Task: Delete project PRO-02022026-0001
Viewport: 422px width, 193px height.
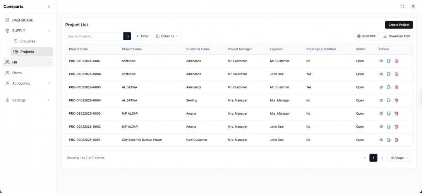Action: click(x=396, y=140)
